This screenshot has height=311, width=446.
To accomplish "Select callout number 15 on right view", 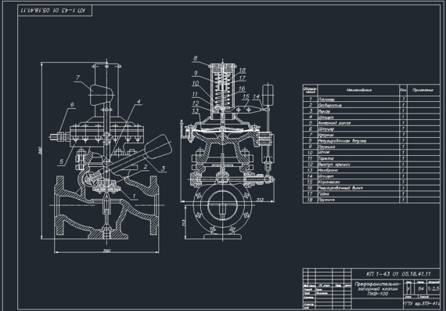I will tap(246, 96).
